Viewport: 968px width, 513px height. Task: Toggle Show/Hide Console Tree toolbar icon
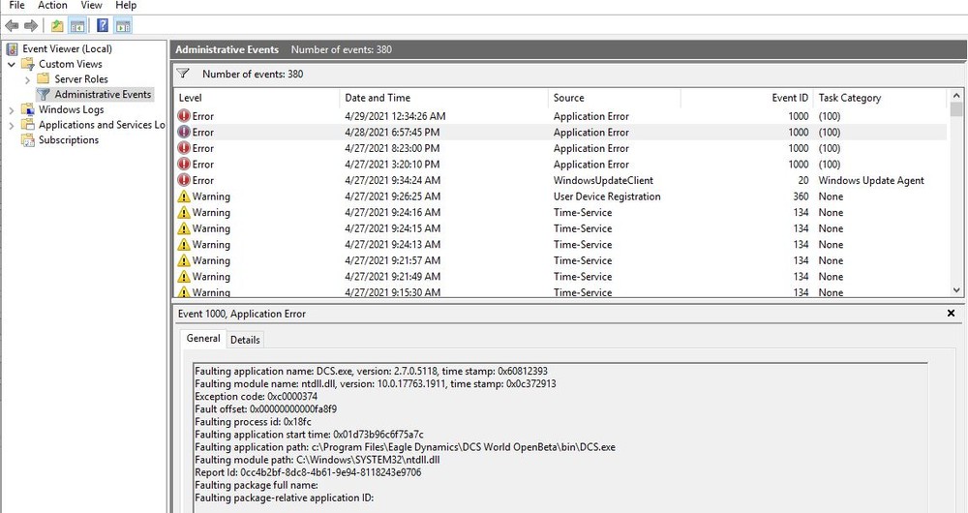(x=77, y=25)
